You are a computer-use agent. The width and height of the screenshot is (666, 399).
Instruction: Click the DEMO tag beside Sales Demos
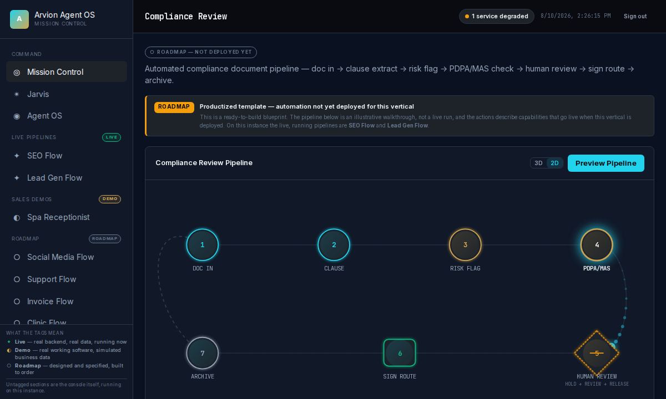pos(110,199)
